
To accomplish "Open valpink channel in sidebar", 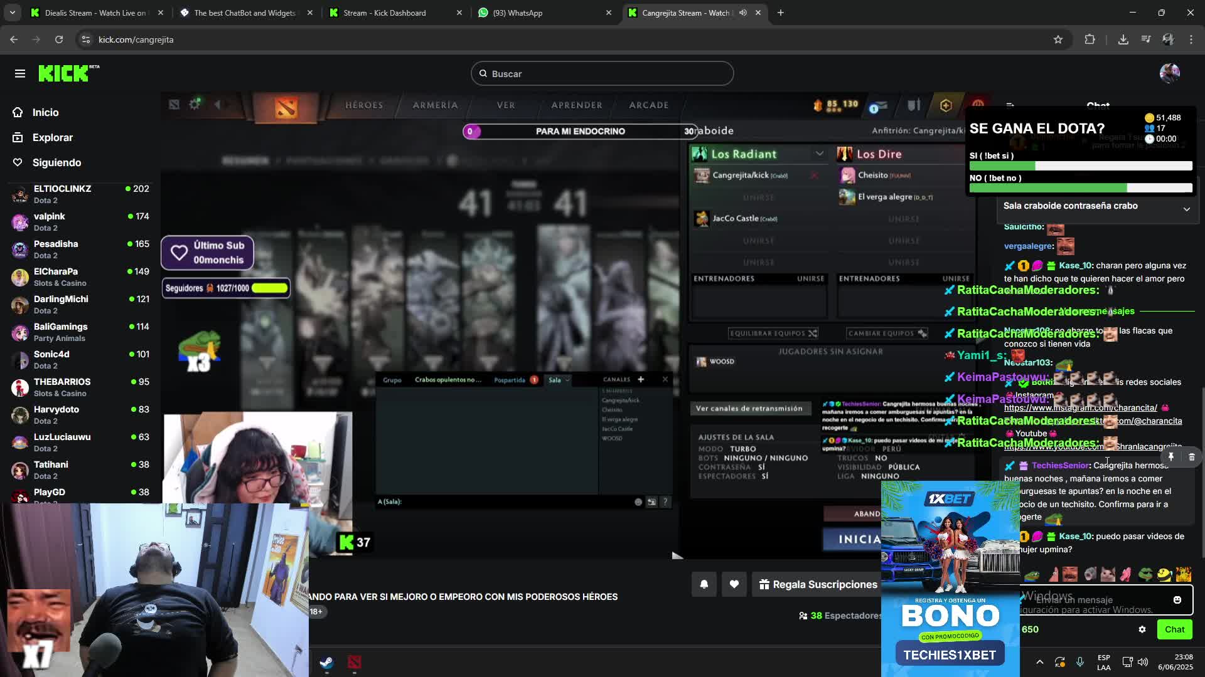I will [80, 222].
